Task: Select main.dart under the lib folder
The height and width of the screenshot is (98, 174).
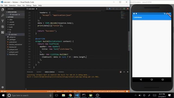Action: pyautogui.click(x=15, y=35)
